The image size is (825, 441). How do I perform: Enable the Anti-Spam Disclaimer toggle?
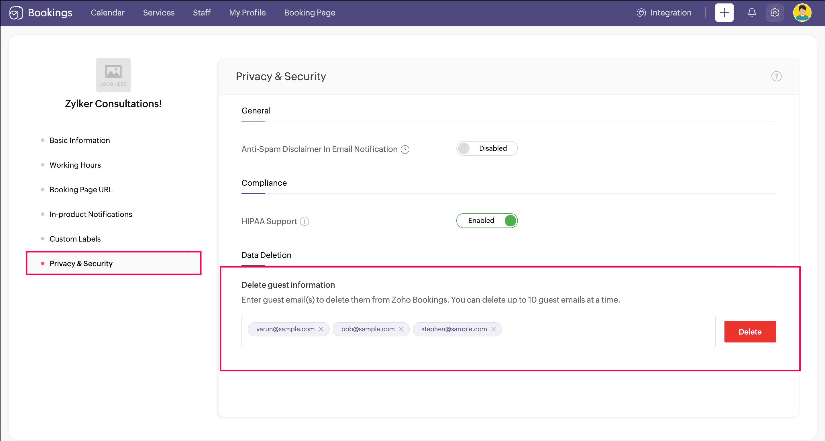pos(486,149)
